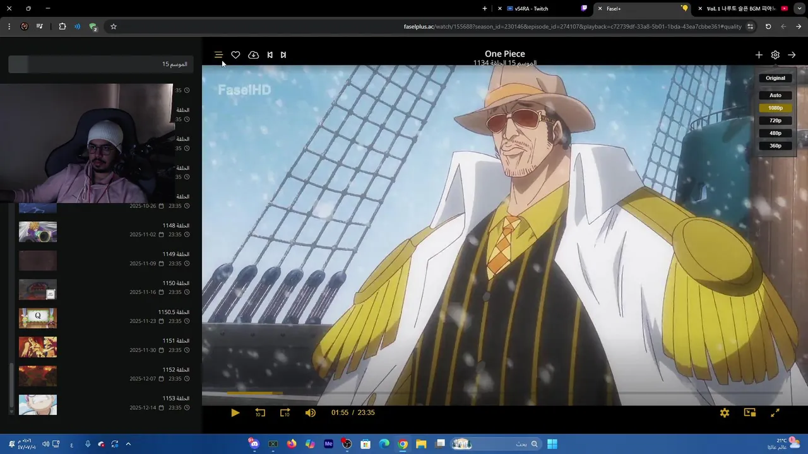Open the taskbar volume control
Screen dimensions: 808x454
tap(45, 444)
